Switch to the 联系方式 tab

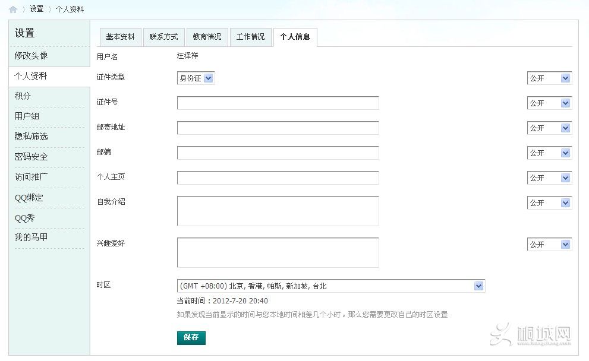[164, 37]
